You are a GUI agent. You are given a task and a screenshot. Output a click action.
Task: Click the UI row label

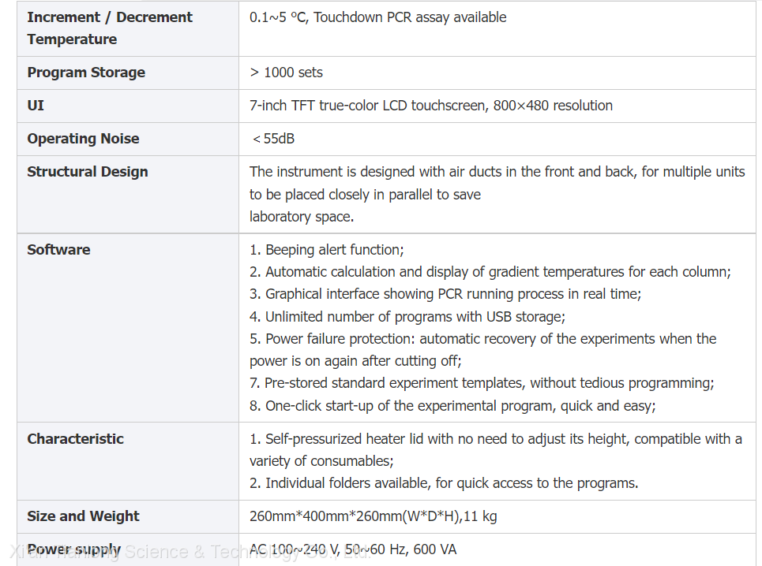click(36, 106)
